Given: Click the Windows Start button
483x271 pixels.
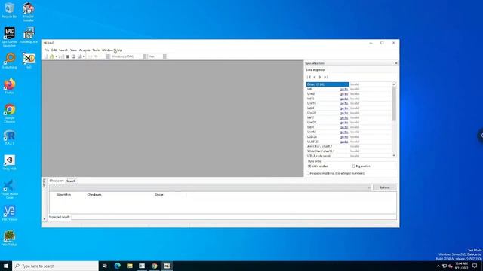Looking at the screenshot, I should click(6, 266).
